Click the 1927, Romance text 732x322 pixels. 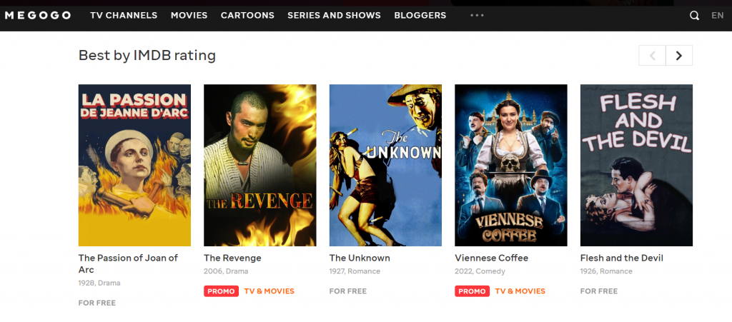tap(355, 271)
